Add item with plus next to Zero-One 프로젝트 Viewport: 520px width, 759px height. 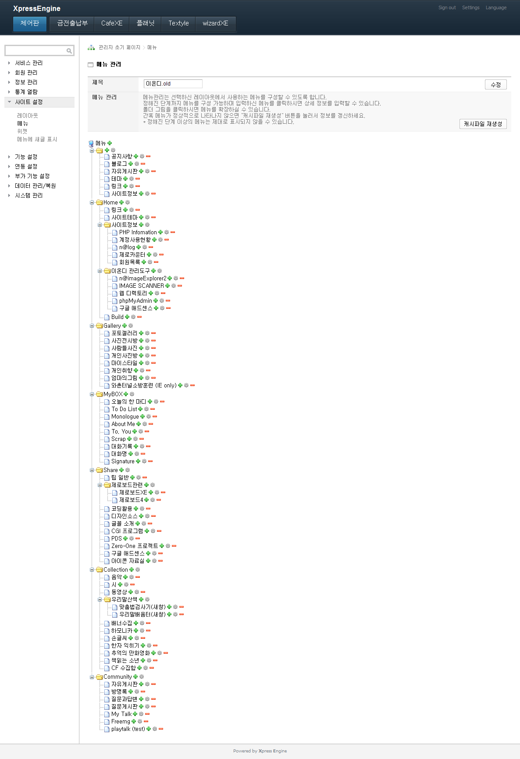point(162,546)
